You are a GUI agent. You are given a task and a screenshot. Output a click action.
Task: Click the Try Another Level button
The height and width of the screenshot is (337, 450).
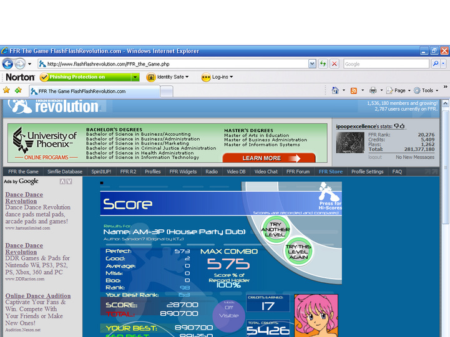click(x=275, y=229)
